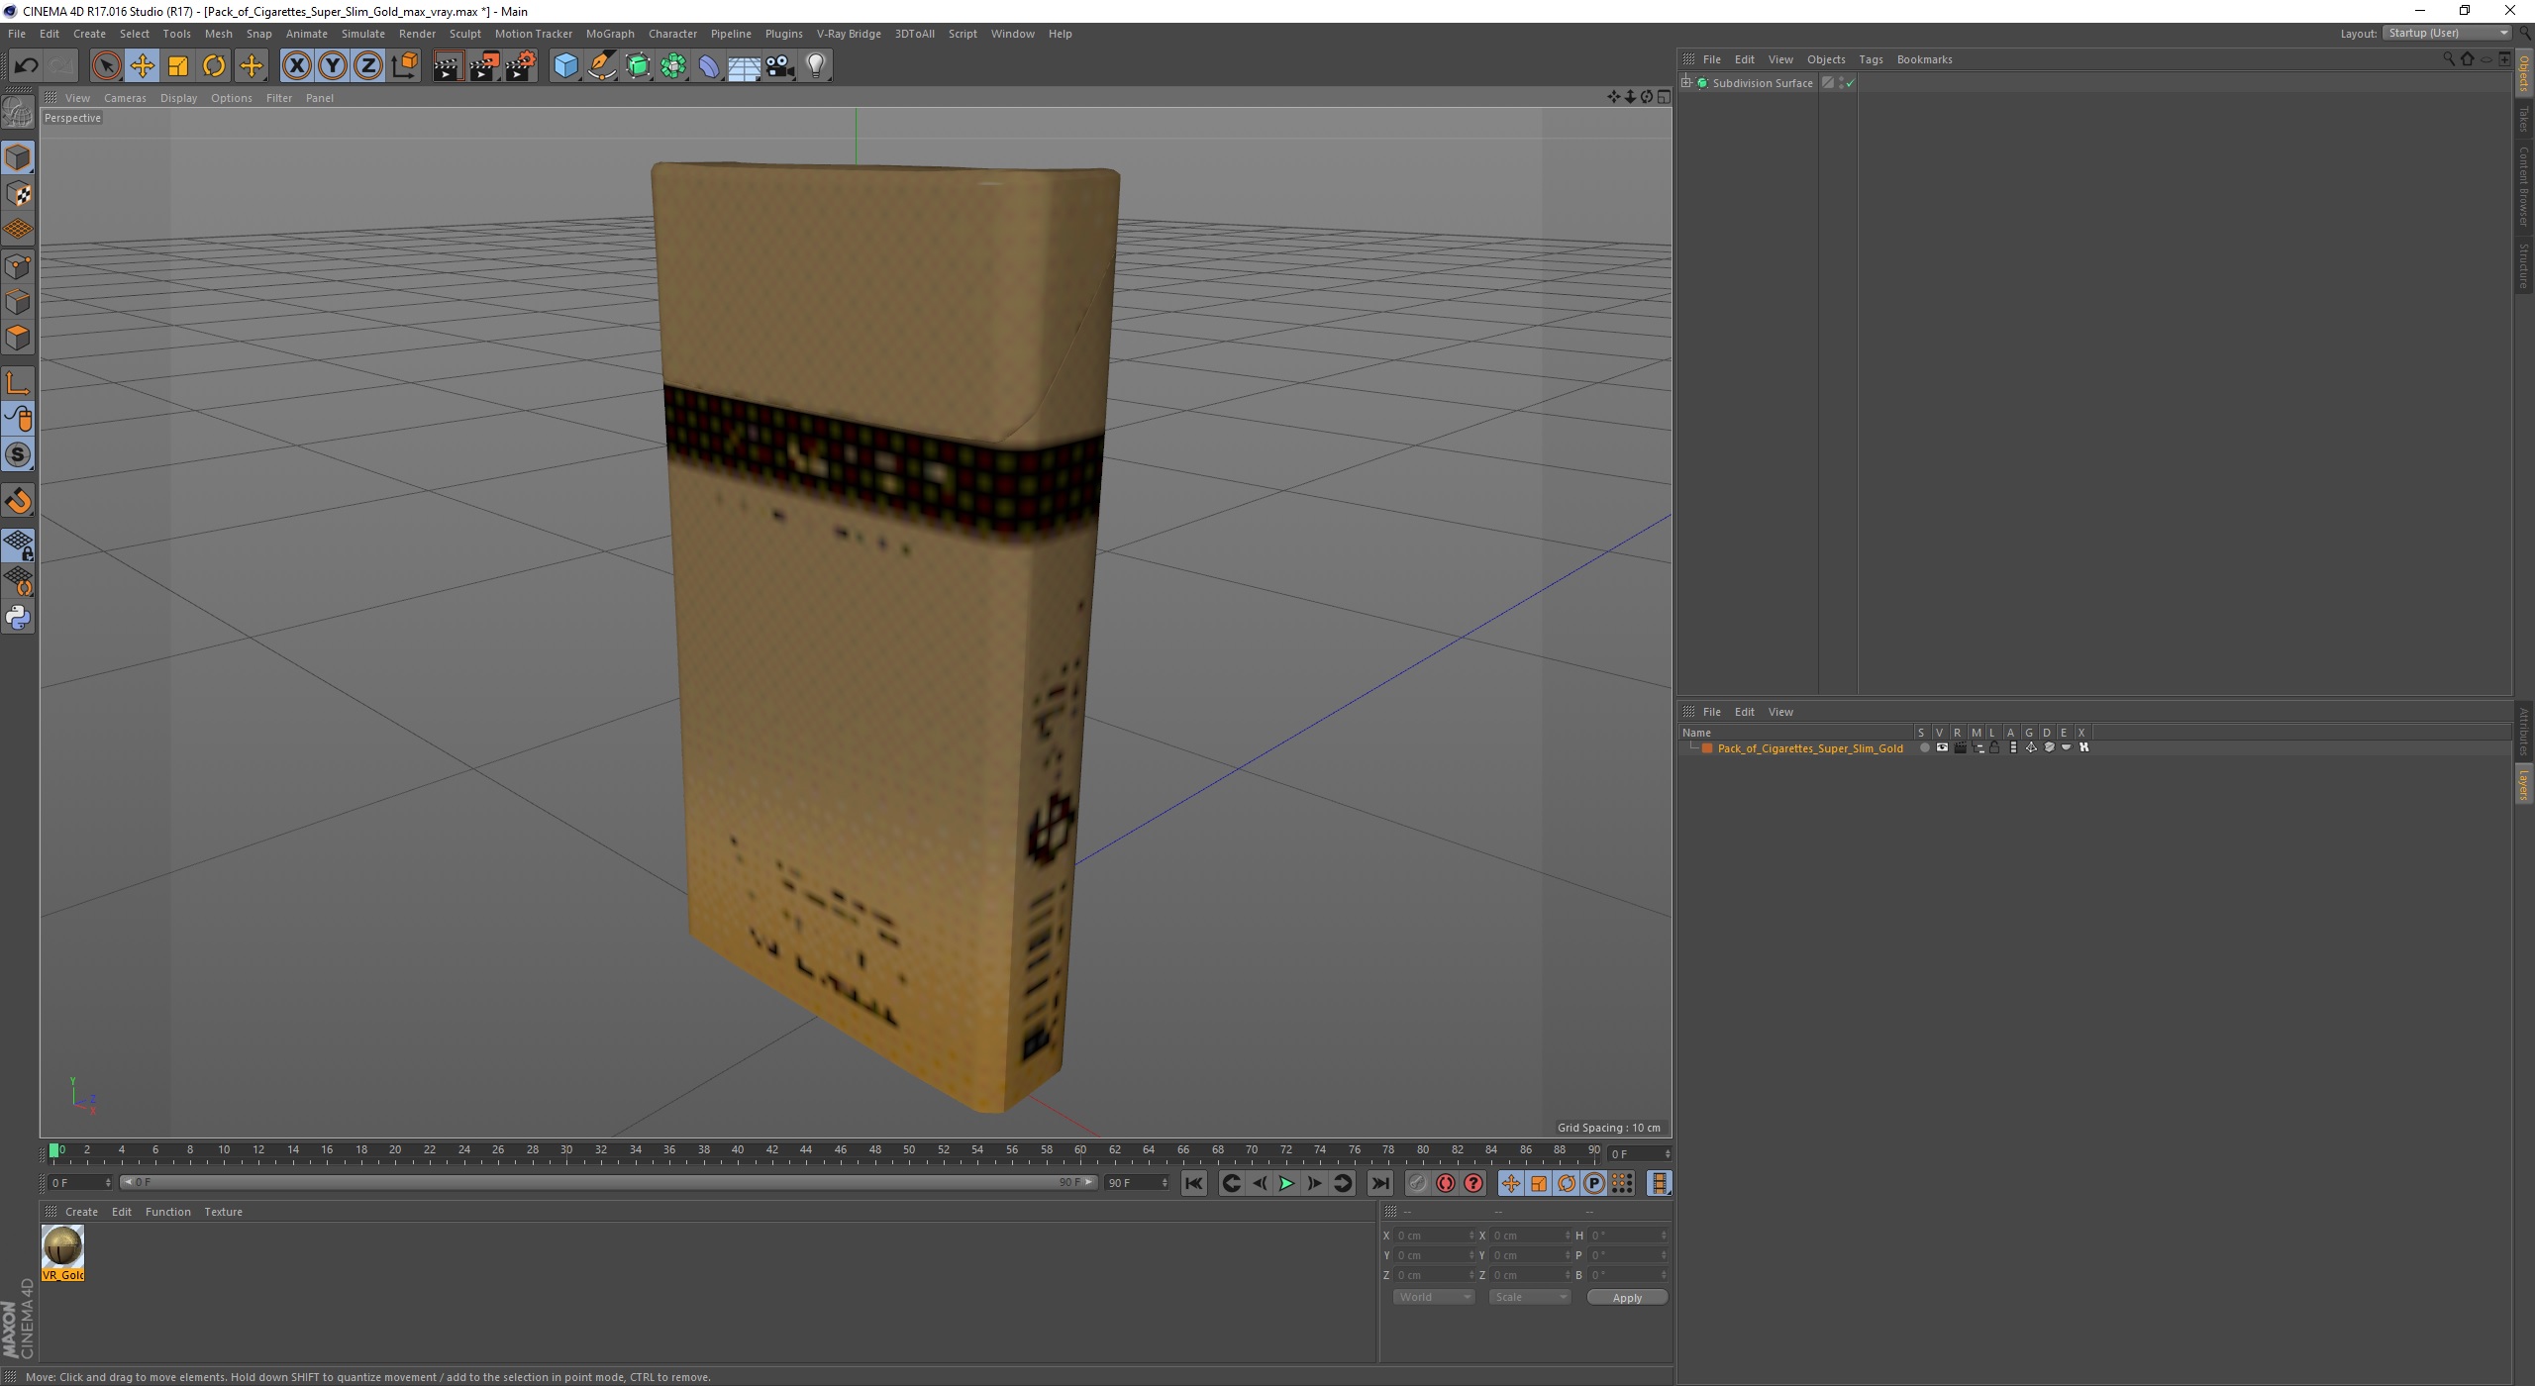The image size is (2535, 1386).
Task: Click the end frame 90 F stepper
Action: coord(1165,1183)
